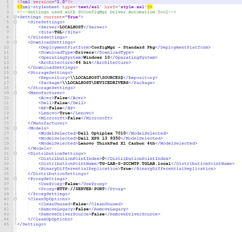Click the LOCALHOST server value
Viewport: 242px width, 232px height.
click(x=71, y=27)
